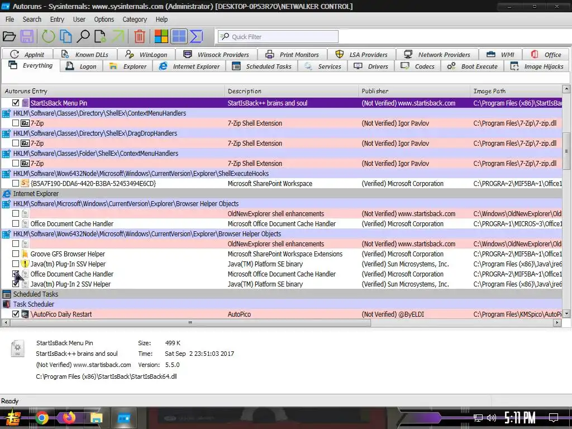
Task: Click the Copy toolbar icon
Action: click(66, 36)
